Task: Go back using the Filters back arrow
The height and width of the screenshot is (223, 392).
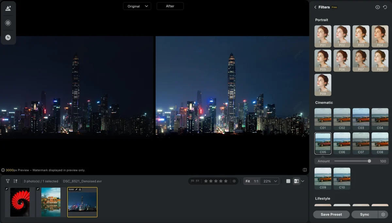Action: [315, 7]
